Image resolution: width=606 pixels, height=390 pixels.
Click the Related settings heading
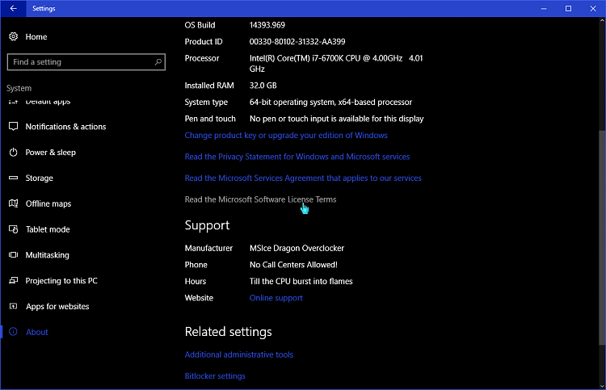click(228, 332)
